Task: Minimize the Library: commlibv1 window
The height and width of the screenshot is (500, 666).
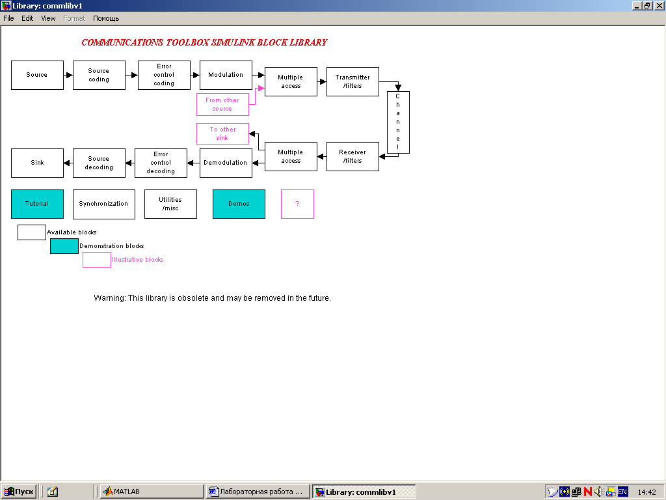Action: point(637,5)
